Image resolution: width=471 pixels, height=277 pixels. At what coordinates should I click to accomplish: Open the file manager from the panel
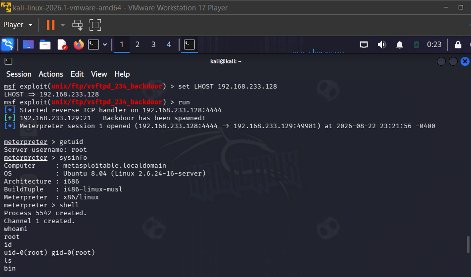tap(45, 45)
